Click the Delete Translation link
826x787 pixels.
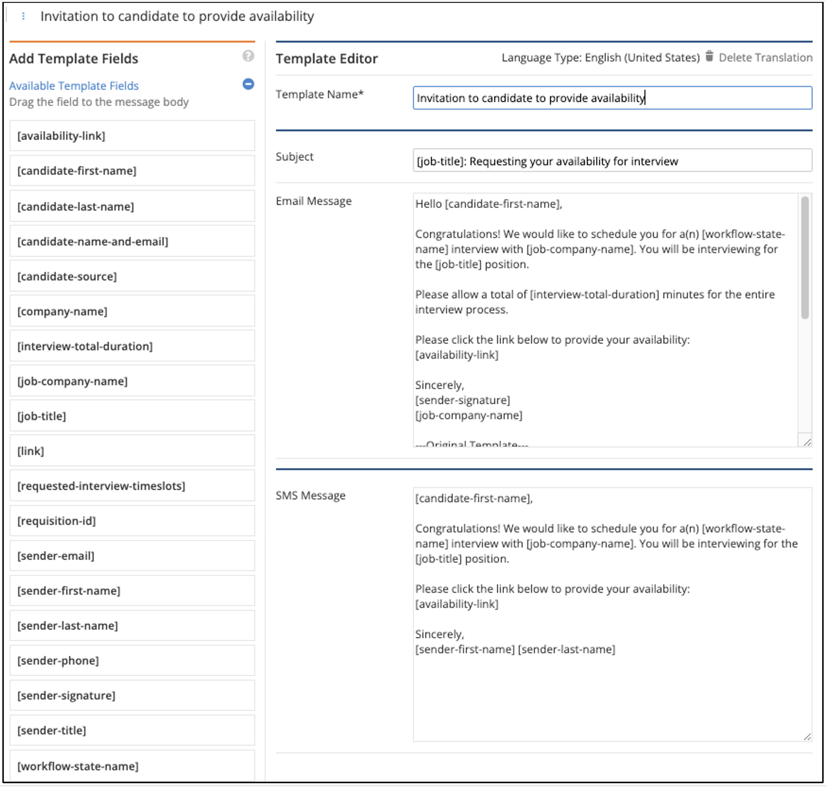(765, 57)
